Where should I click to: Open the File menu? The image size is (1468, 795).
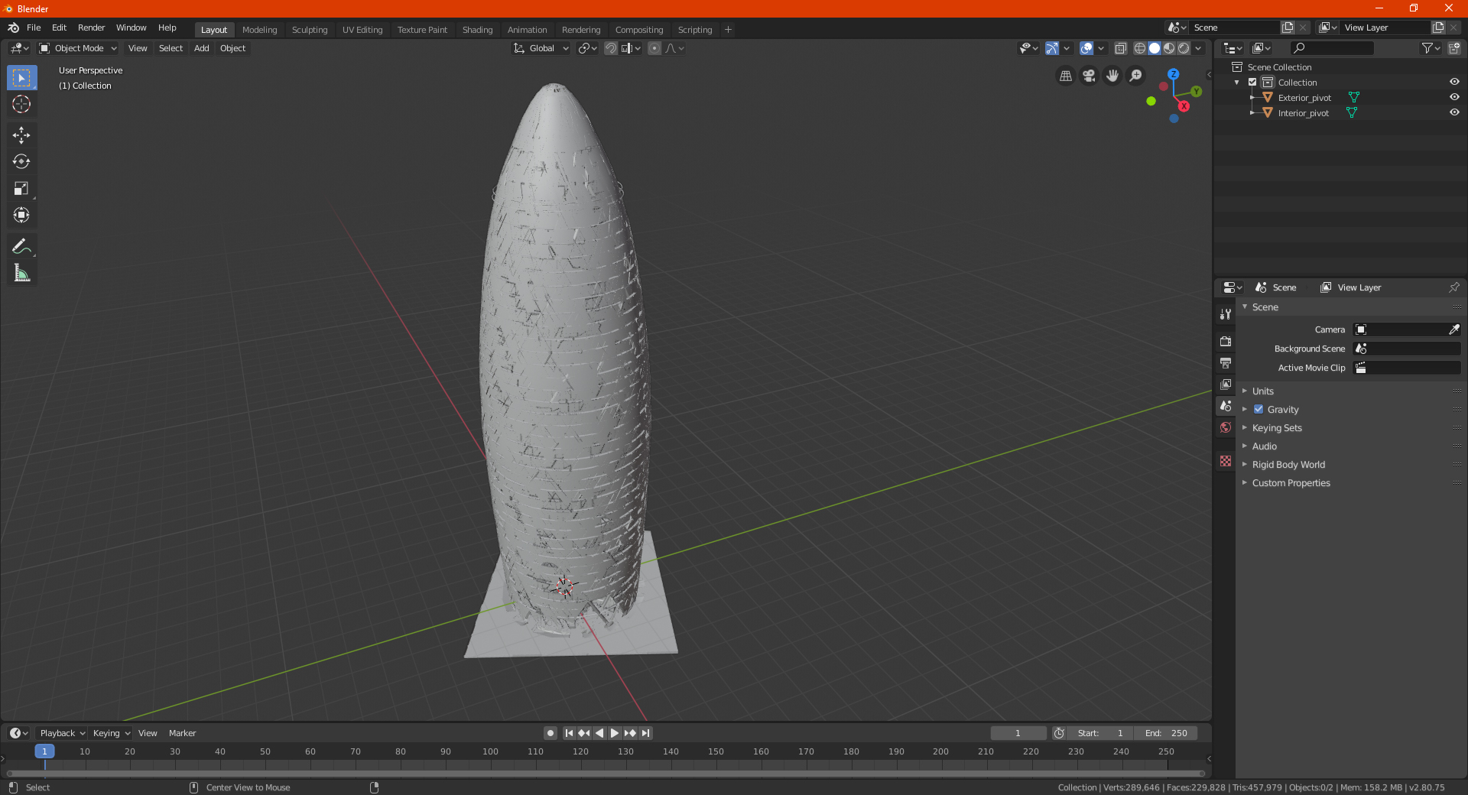coord(34,28)
